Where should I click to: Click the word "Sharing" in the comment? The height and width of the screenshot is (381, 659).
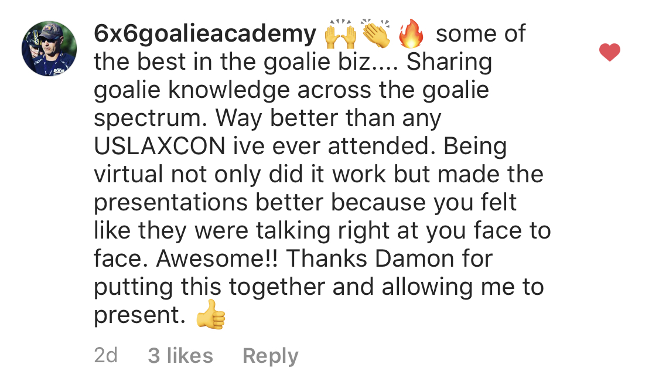coord(449,63)
